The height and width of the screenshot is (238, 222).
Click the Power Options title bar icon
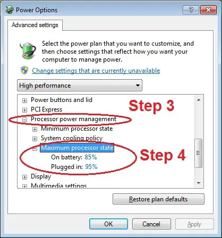point(9,10)
